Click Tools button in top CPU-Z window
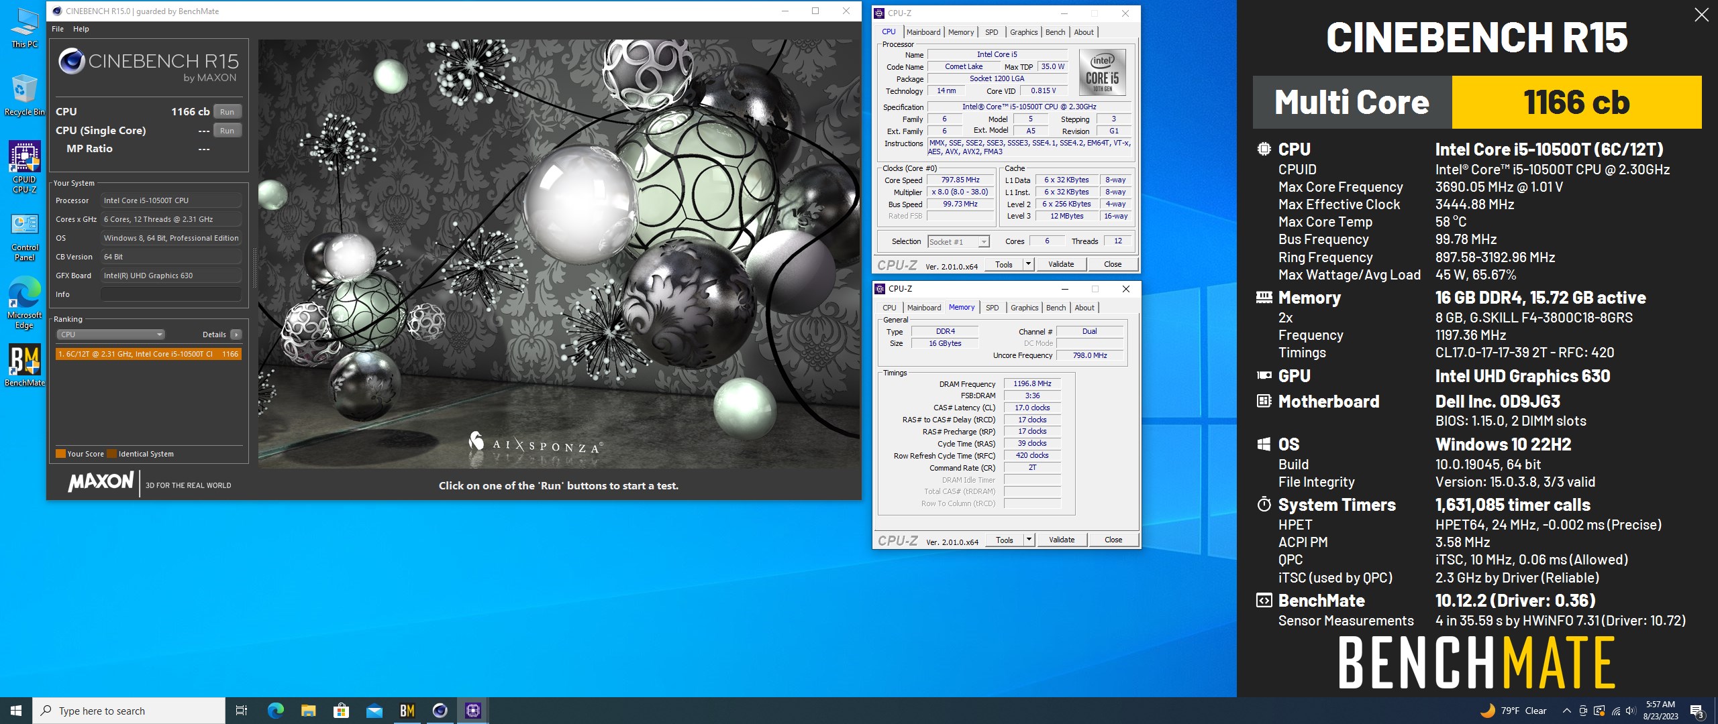Viewport: 1718px width, 724px height. point(1004,264)
